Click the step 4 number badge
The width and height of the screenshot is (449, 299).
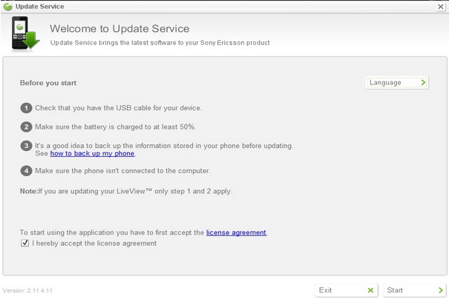26,171
